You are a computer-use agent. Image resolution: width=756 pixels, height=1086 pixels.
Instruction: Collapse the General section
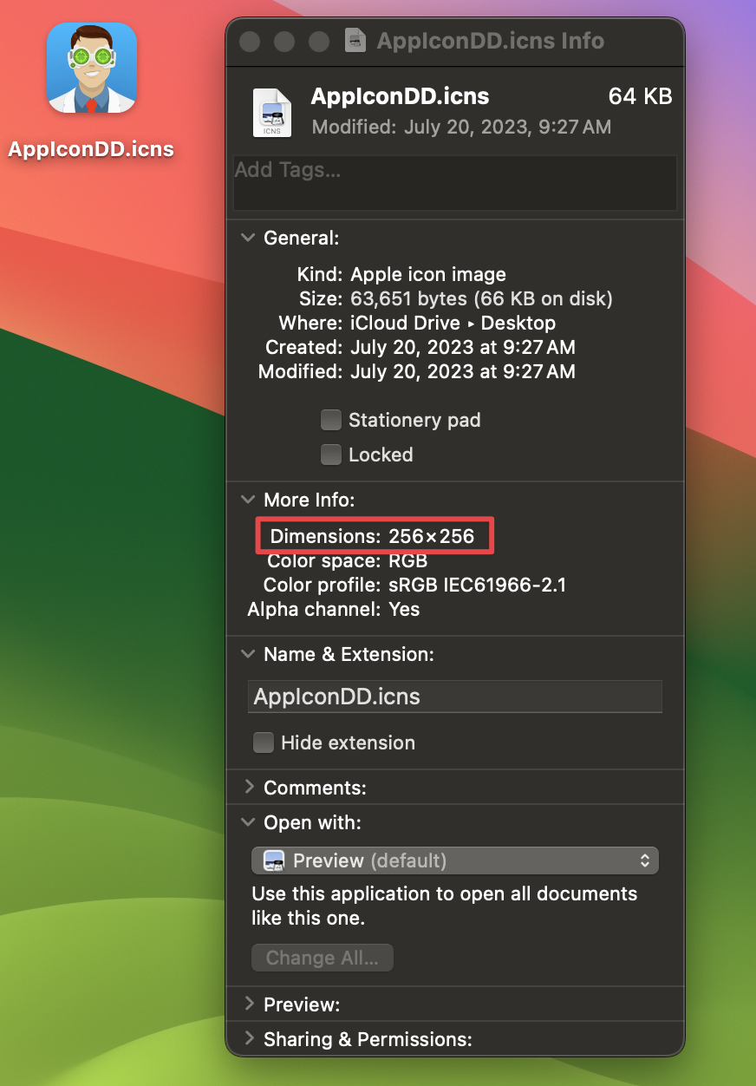click(248, 238)
